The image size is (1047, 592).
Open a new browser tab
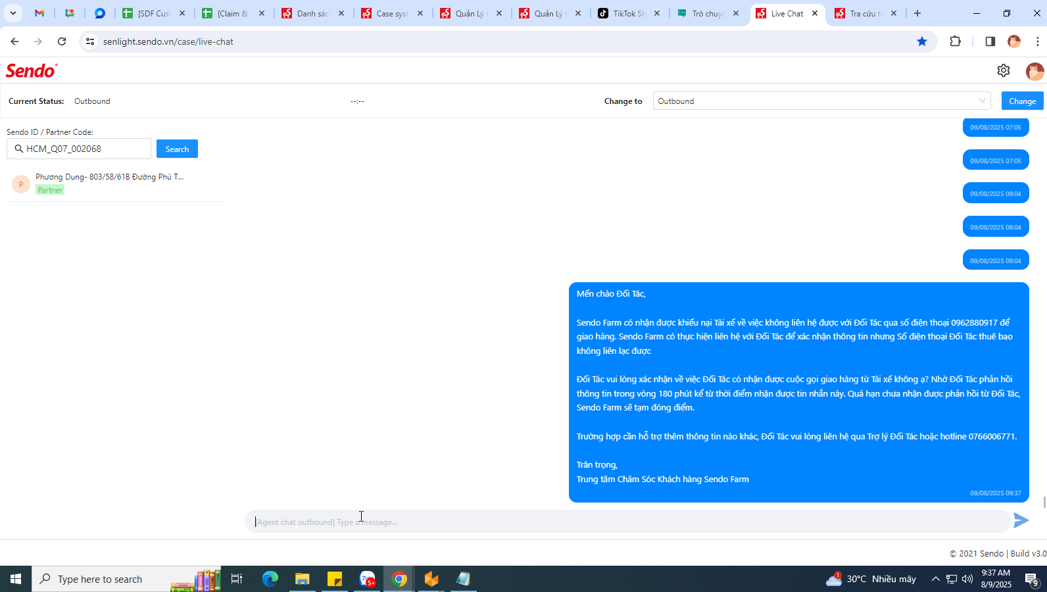(x=917, y=13)
